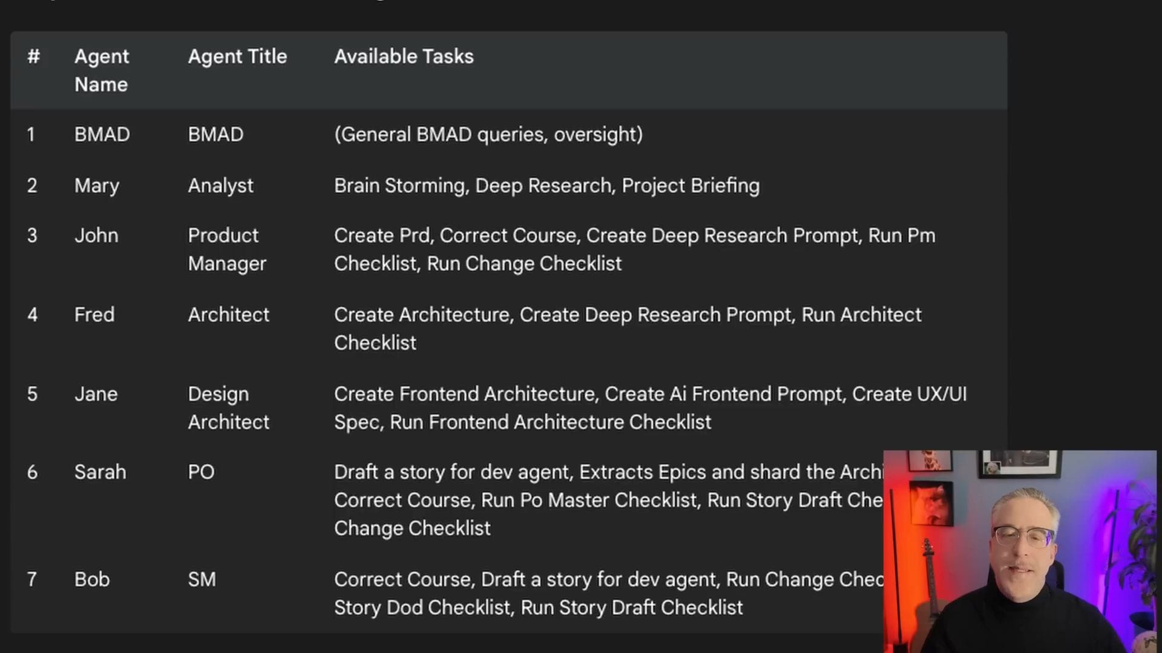
Task: Click the John agent name cell
Action: pos(96,235)
